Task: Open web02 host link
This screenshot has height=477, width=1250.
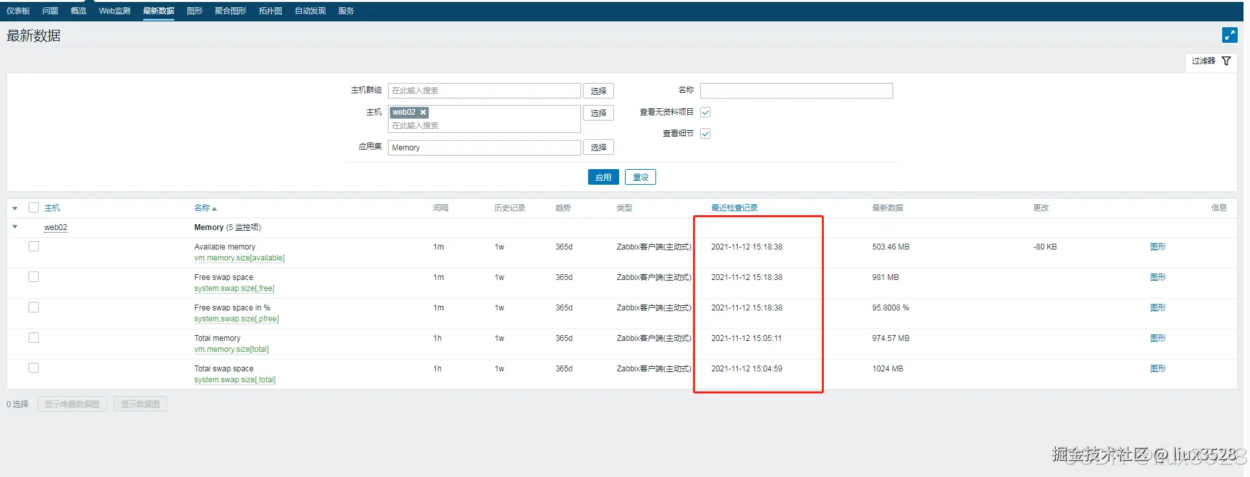Action: click(x=56, y=227)
